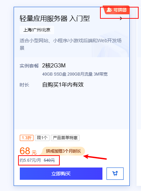141x191 pixels.
Task: Click the product description about 小型网站
Action: (x=70, y=44)
